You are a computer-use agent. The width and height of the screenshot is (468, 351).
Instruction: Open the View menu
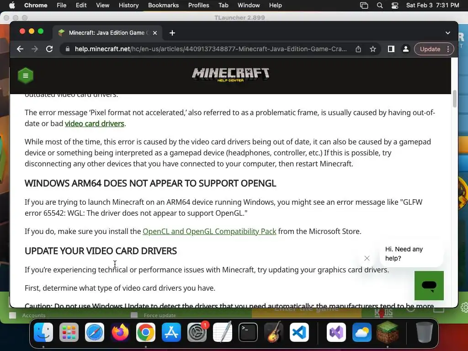tap(102, 5)
